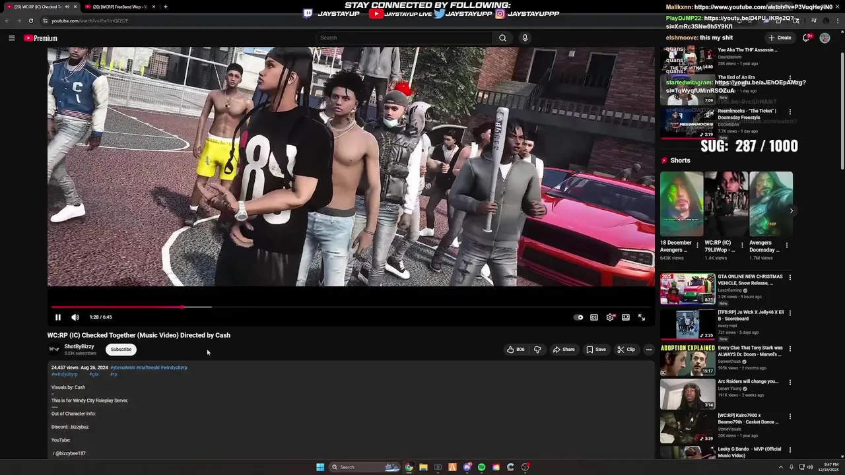Screen dimensions: 845x475
Task: Open the '18 December Avengers' short thumbnail
Action: [681, 204]
